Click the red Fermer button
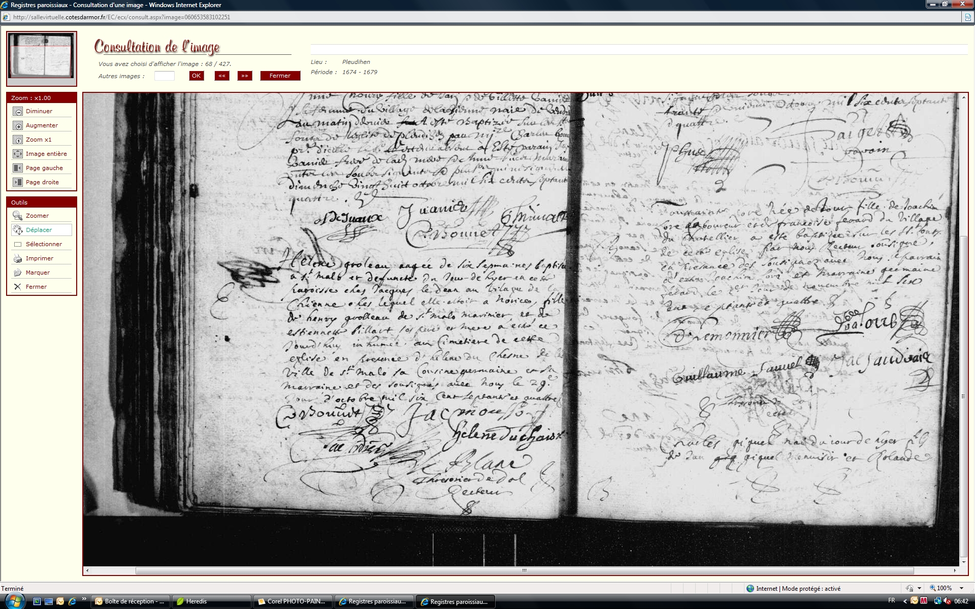The height and width of the screenshot is (609, 975). pyautogui.click(x=280, y=76)
